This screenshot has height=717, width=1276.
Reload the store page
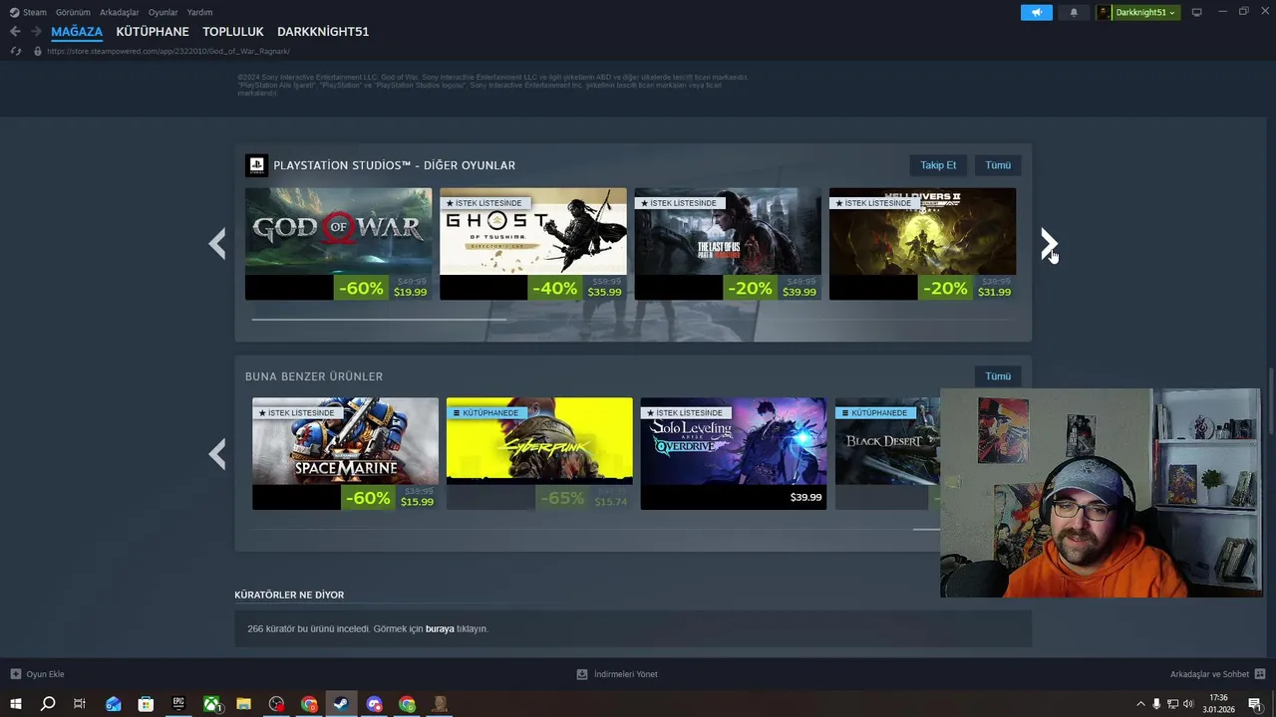[15, 51]
